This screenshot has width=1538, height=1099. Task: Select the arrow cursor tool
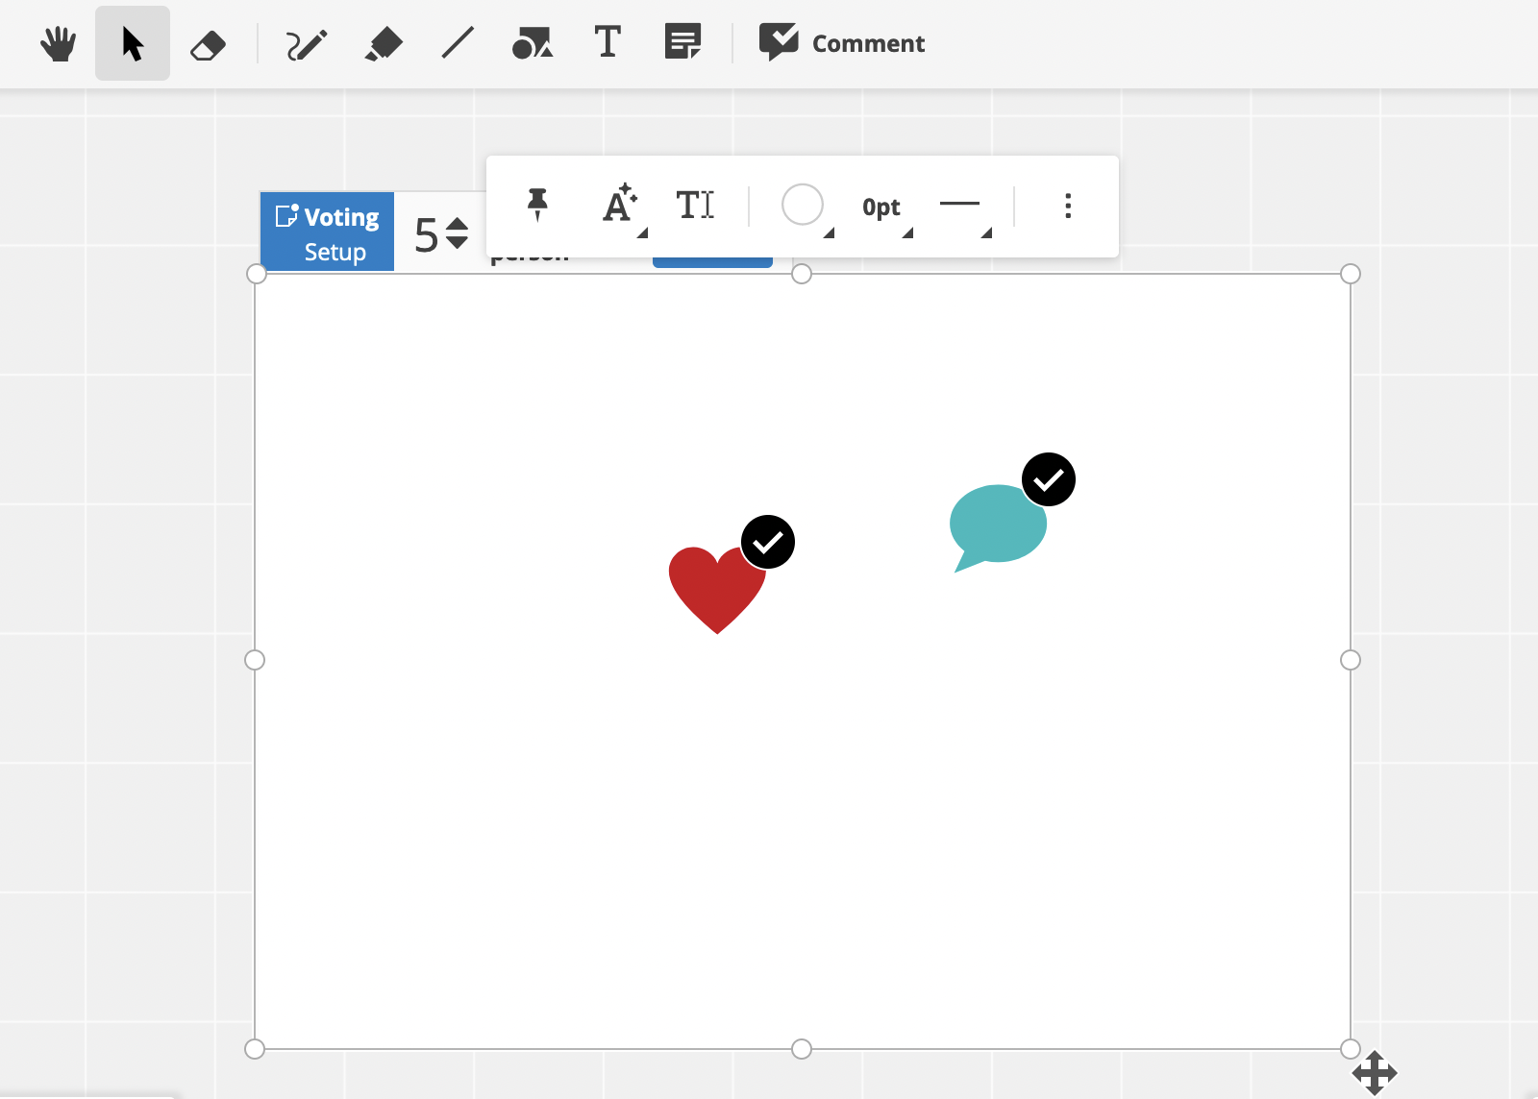pyautogui.click(x=132, y=42)
